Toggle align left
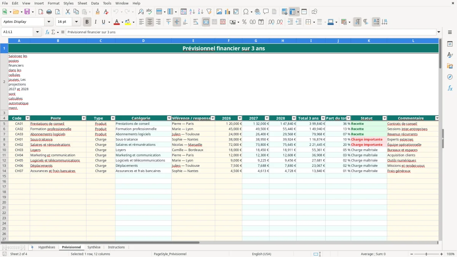Image resolution: width=457 pixels, height=257 pixels. click(x=141, y=22)
